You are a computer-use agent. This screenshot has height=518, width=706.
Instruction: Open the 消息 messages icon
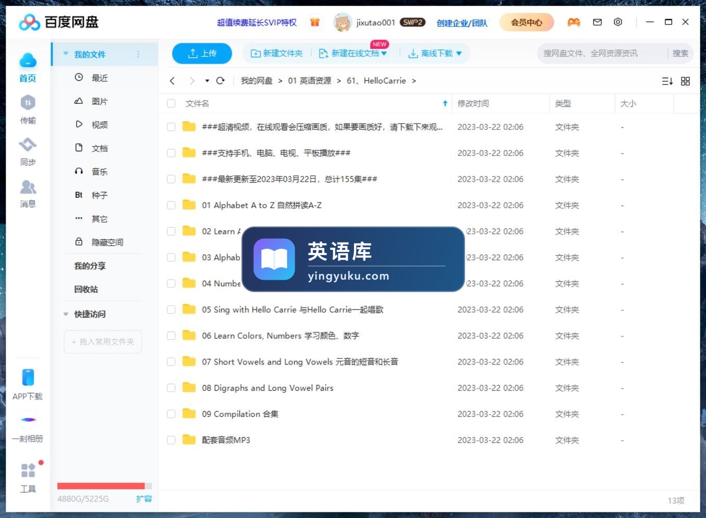click(x=28, y=186)
